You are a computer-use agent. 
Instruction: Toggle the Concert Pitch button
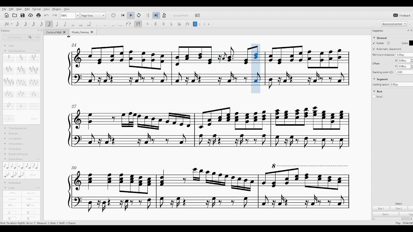coord(181,15)
